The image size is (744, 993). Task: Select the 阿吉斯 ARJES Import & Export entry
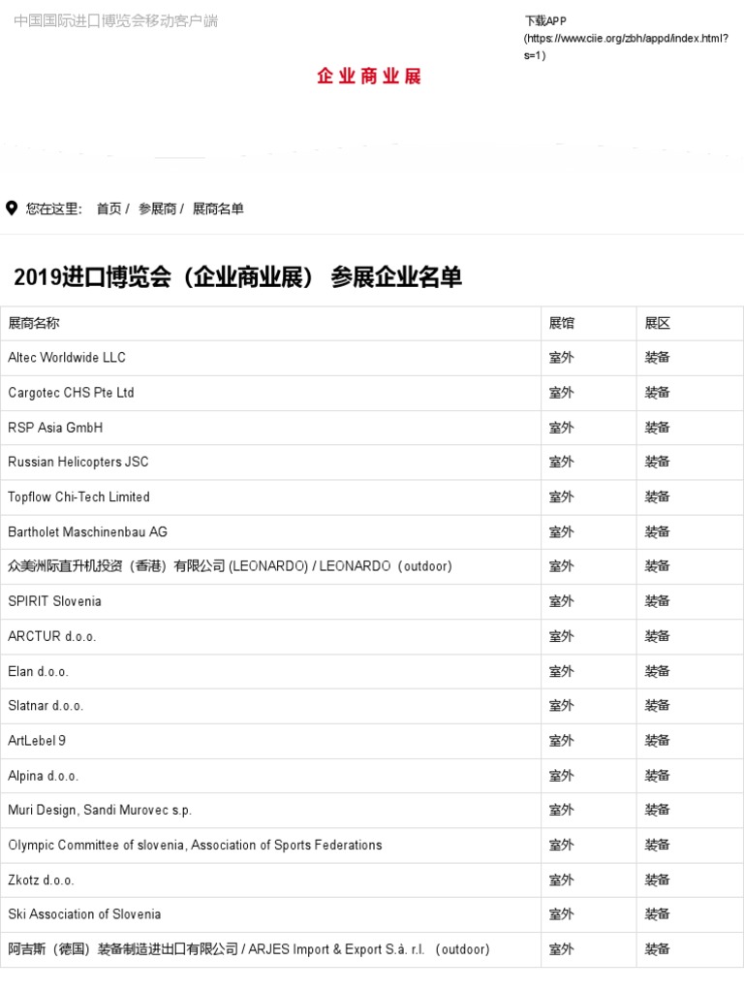coord(249,949)
